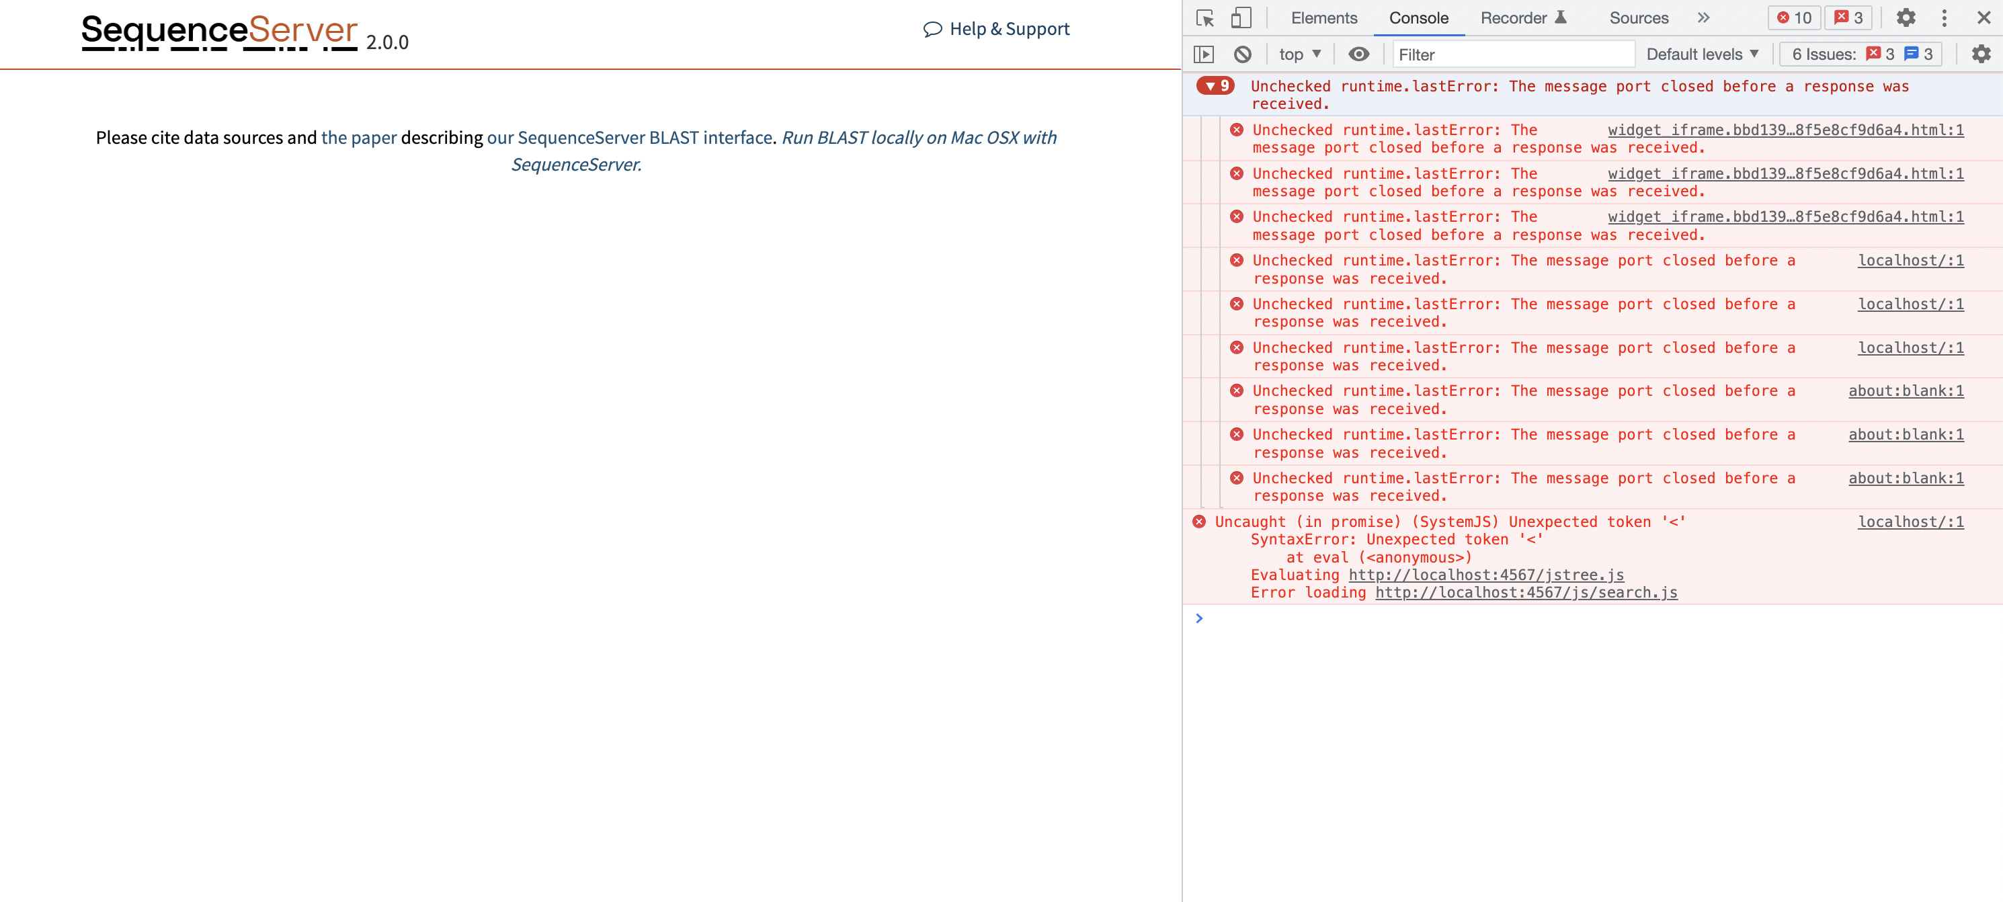Toggle inspect element mode

1205,17
